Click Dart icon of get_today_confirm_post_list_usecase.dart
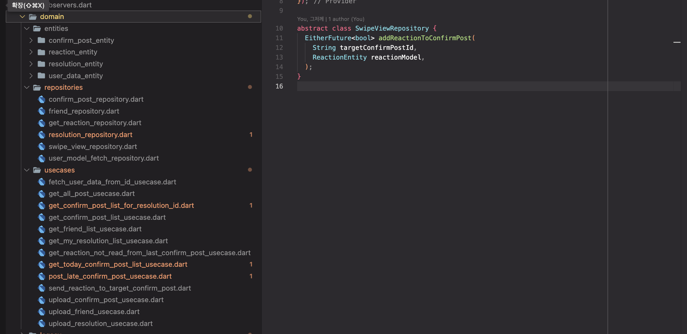Screen dimensions: 687x334 click(42, 264)
